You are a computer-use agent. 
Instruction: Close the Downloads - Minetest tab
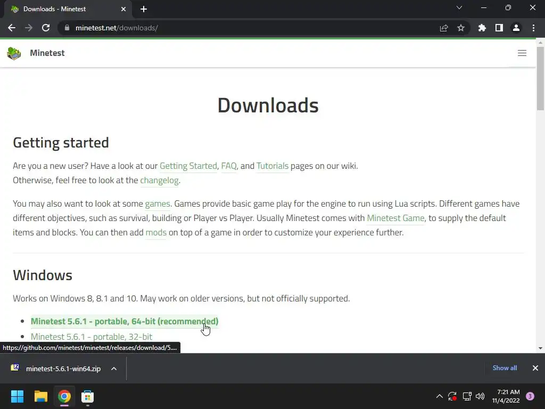[123, 10]
